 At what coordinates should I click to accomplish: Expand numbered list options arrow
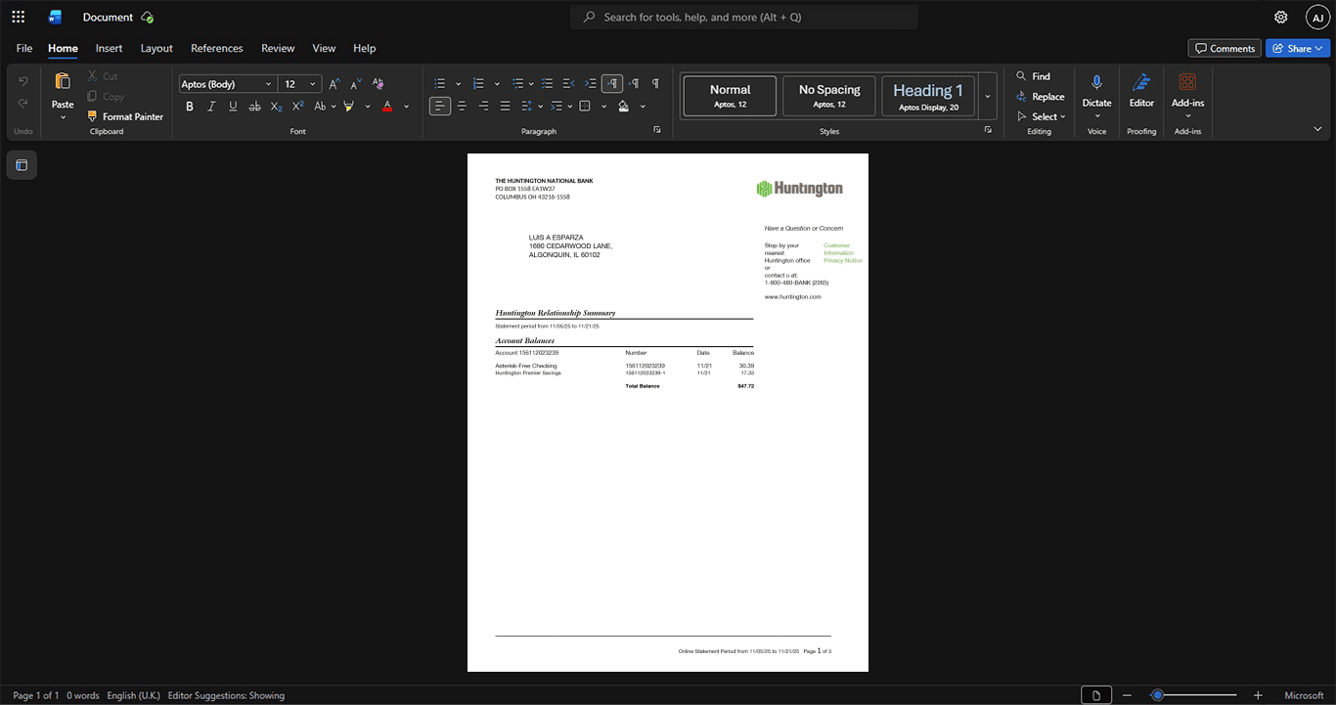point(497,84)
